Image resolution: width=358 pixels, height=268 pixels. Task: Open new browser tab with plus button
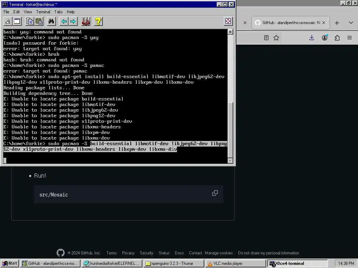(x=337, y=23)
